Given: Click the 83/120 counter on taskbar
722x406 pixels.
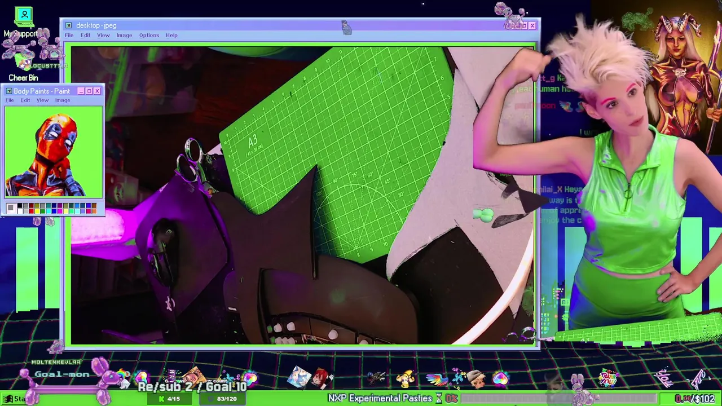Looking at the screenshot, I should click(x=223, y=399).
